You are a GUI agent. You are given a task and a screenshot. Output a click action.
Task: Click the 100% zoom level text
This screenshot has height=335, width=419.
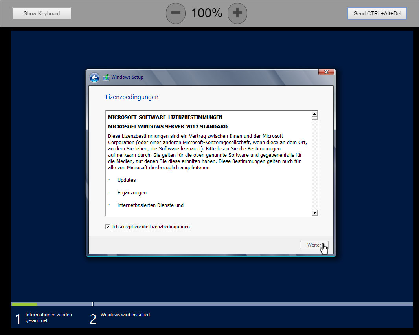pyautogui.click(x=207, y=13)
